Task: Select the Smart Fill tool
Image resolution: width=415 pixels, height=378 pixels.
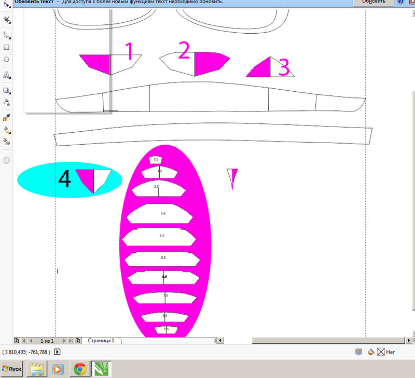Action: [6, 142]
